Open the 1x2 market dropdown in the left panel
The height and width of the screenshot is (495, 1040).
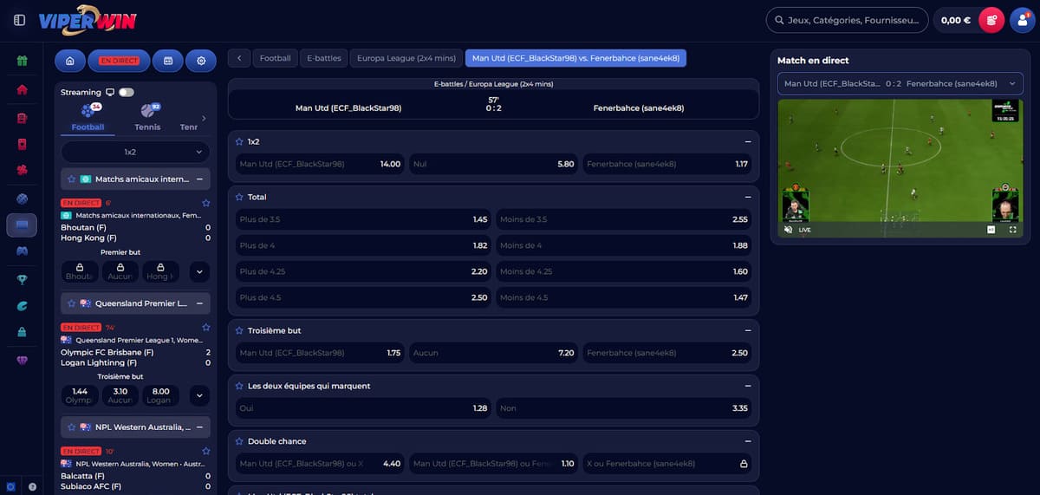coord(135,152)
